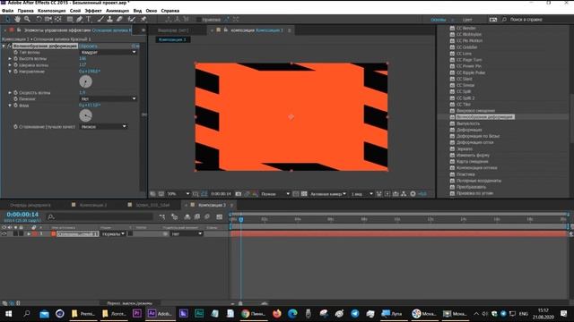Open the pinning dropdown showing Нет
Viewport: 574px width, 322px height.
pos(109,98)
